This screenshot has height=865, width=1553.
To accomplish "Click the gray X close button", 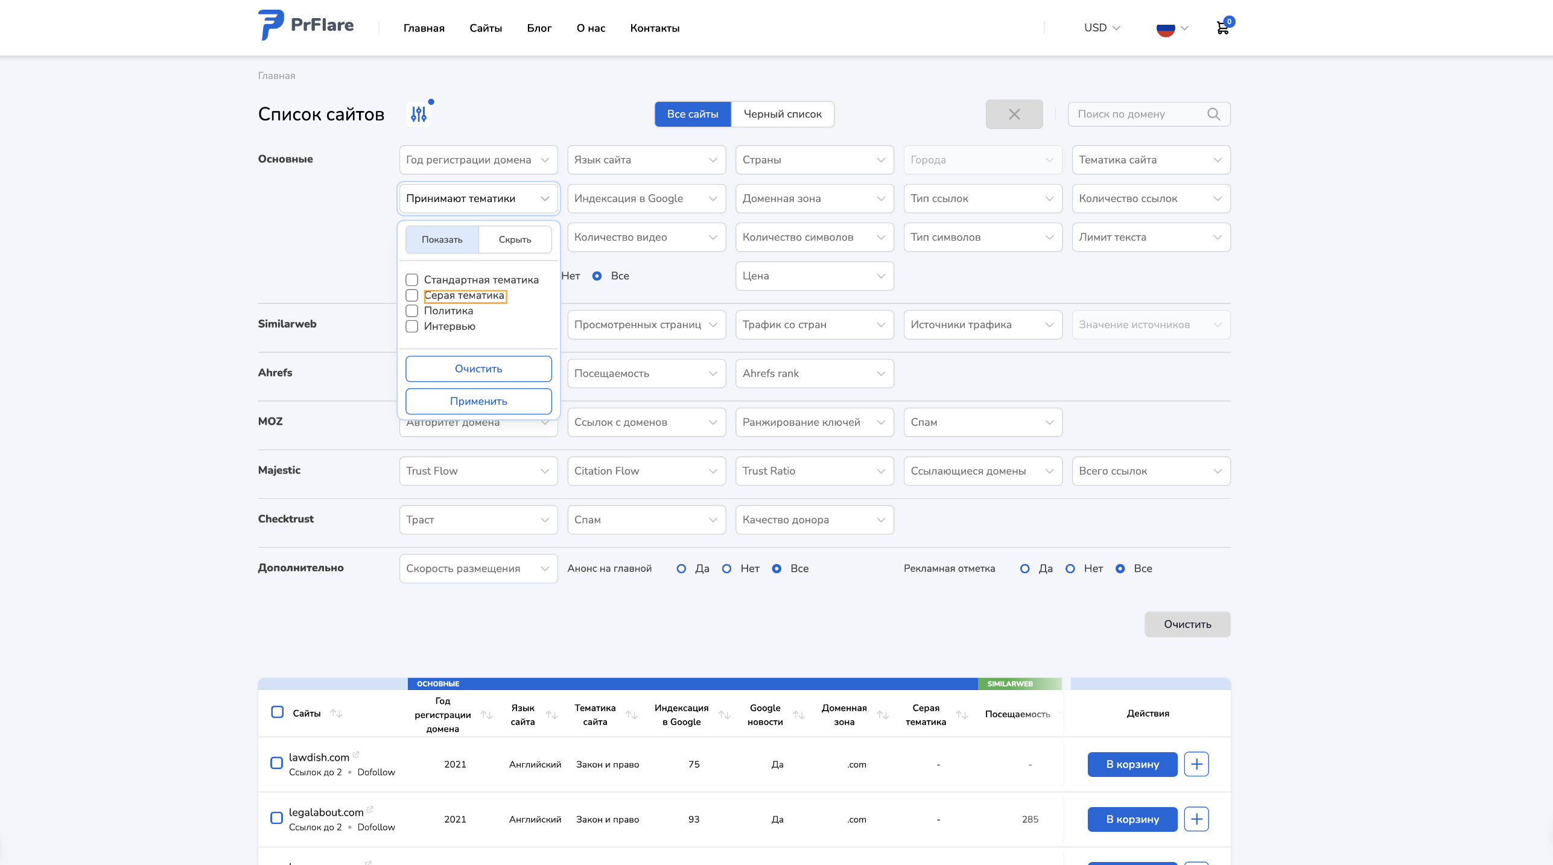I will click(1014, 114).
